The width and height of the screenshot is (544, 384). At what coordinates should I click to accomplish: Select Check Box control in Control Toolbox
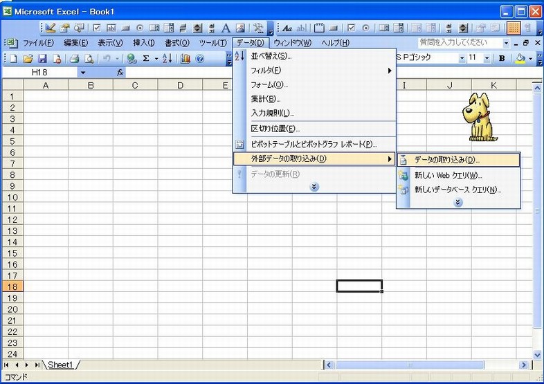[x=97, y=28]
